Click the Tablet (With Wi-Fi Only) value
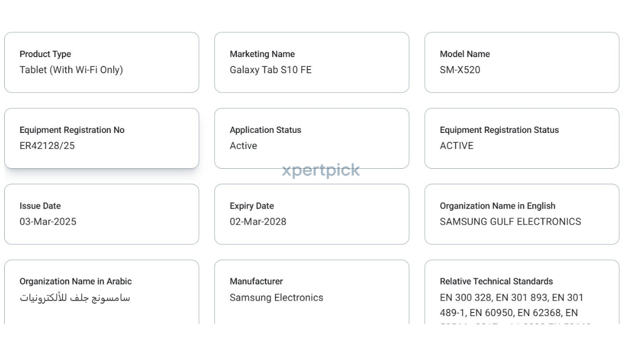 point(71,70)
